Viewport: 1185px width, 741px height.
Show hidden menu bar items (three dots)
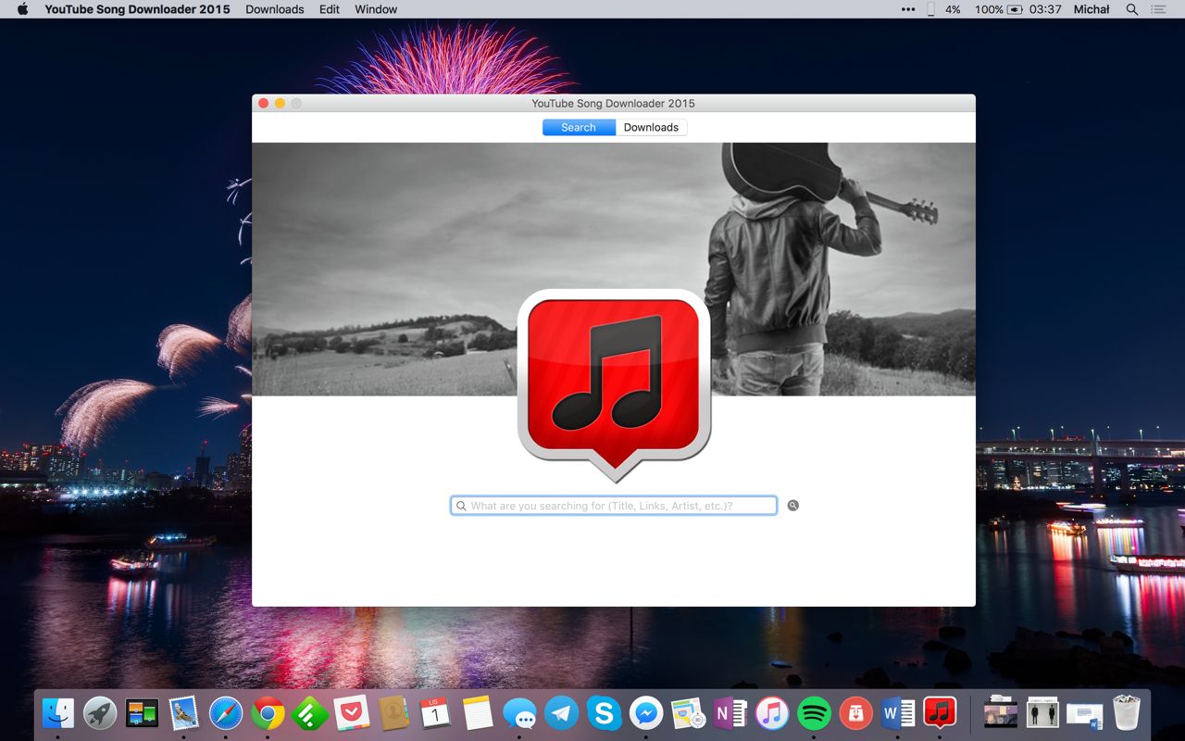(908, 9)
